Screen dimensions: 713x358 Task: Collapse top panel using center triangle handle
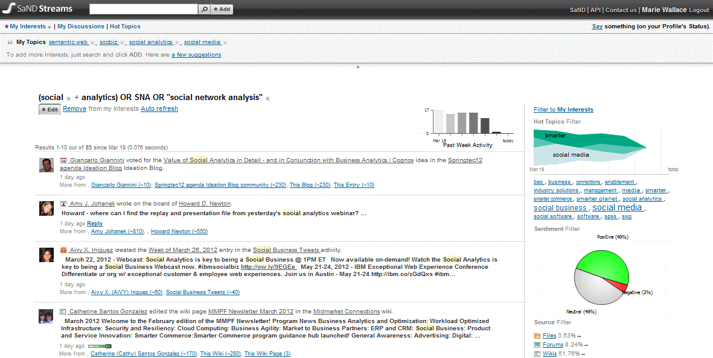point(357,66)
